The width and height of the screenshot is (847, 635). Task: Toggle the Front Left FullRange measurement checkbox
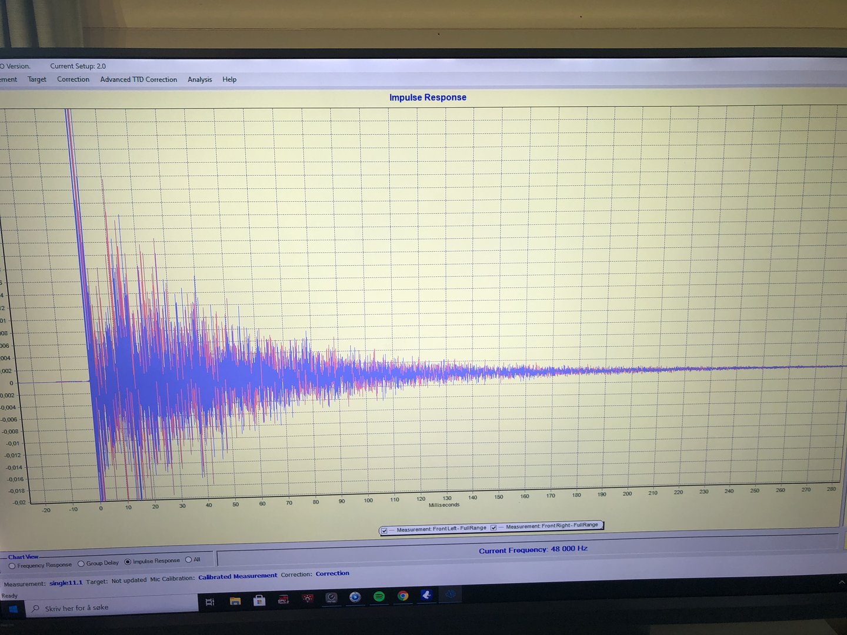tap(384, 530)
